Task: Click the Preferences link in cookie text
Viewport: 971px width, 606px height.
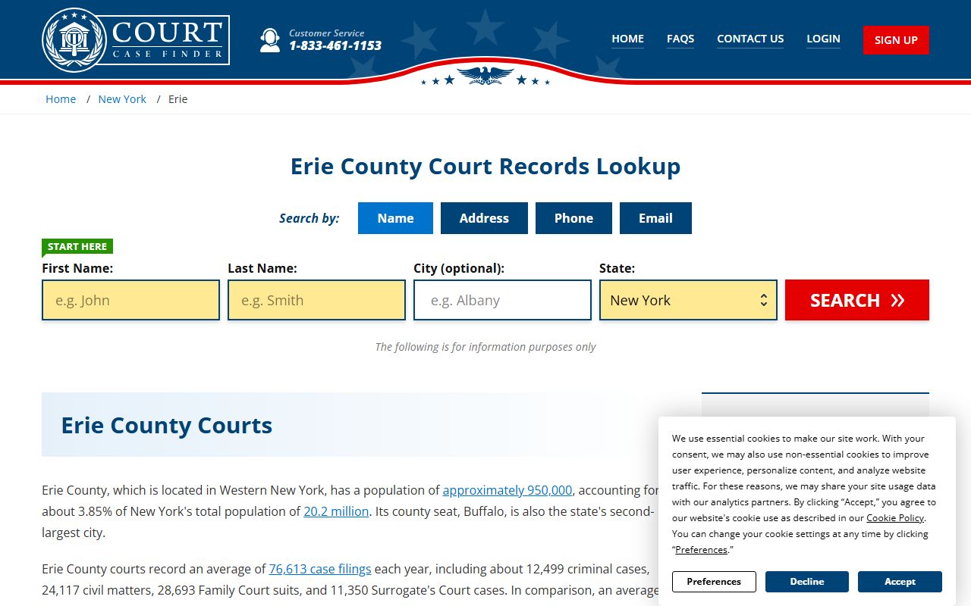Action: coord(701,550)
